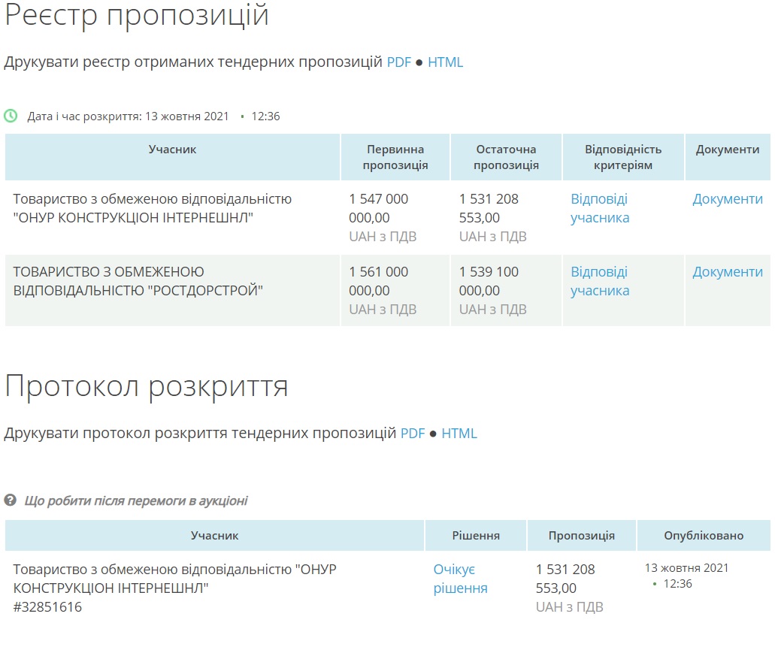Image resolution: width=775 pixels, height=647 pixels.
Task: Select participant name ТОВАРИСТВО РОСТДОРСТРОЙ
Action: click(x=138, y=281)
